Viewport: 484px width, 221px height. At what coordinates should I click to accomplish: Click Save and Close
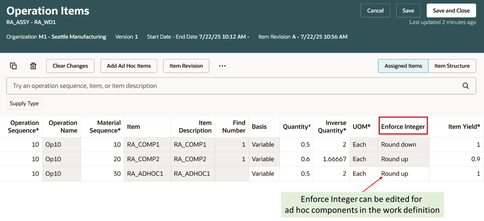pos(451,10)
